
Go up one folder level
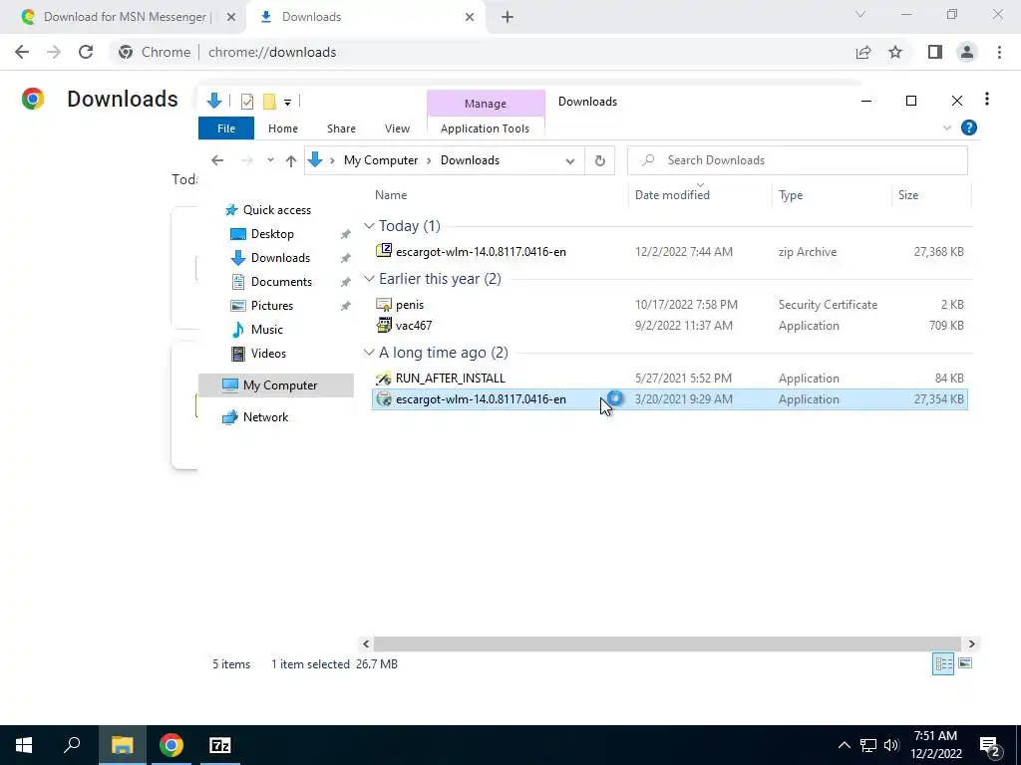point(291,160)
